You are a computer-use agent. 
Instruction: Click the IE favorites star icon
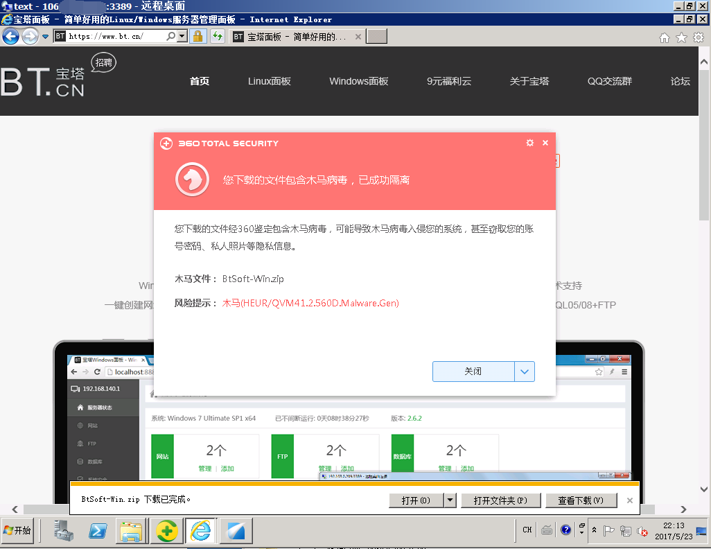(x=681, y=37)
